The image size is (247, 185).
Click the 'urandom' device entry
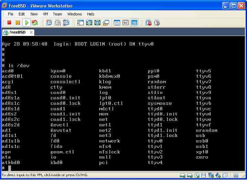(207, 130)
